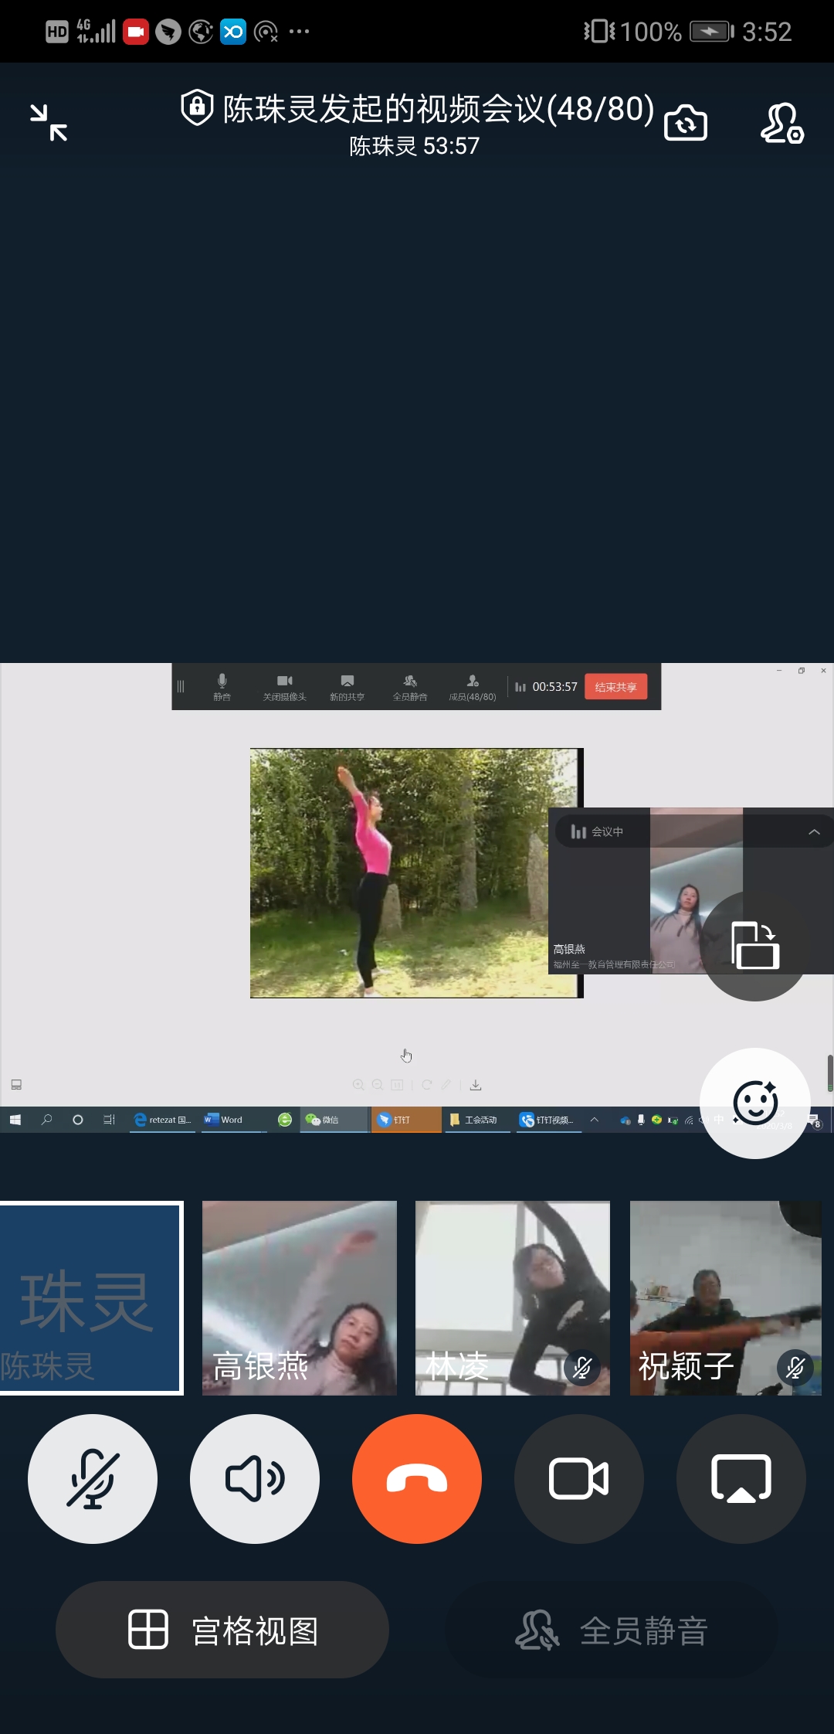Tap the meeting security shield lock icon
Viewport: 834px width, 1734px height.
(x=197, y=107)
